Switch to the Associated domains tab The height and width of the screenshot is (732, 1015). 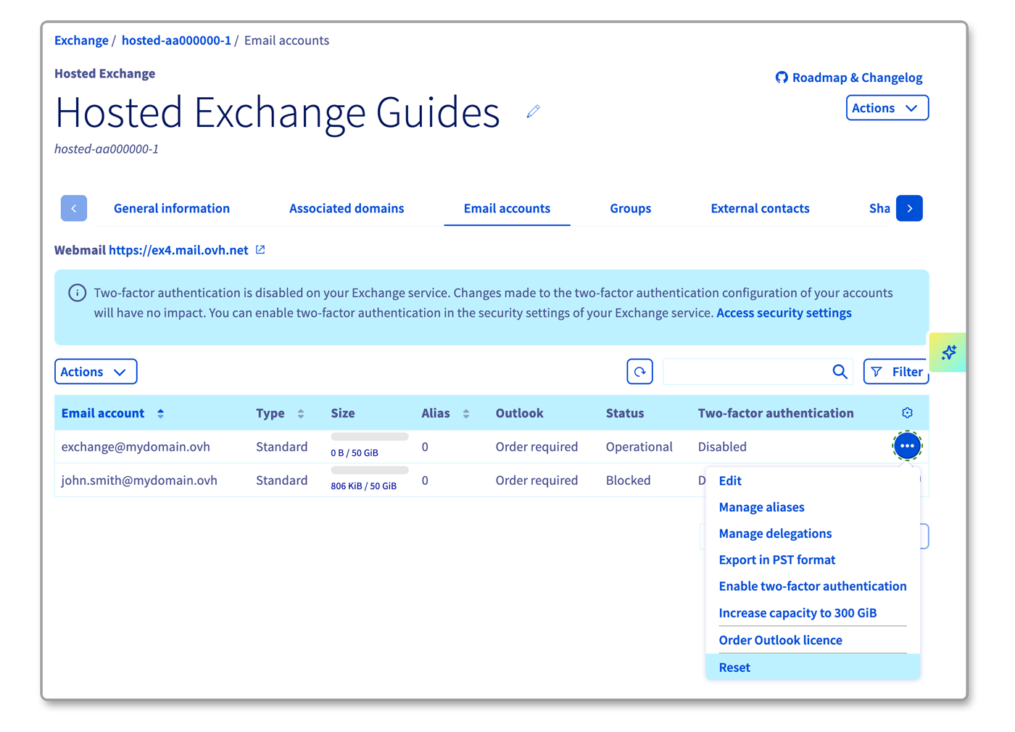(347, 209)
